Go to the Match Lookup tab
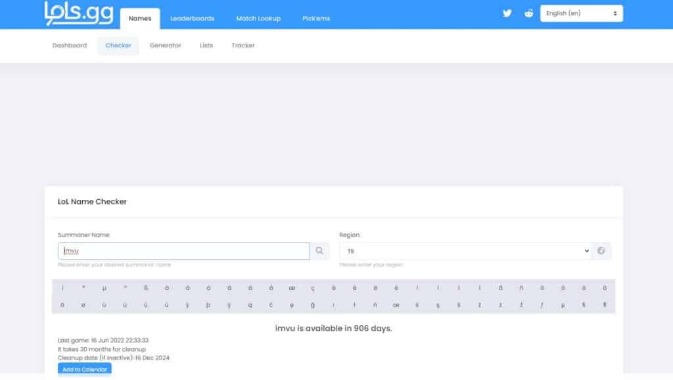The height and width of the screenshot is (380, 673). (x=258, y=18)
